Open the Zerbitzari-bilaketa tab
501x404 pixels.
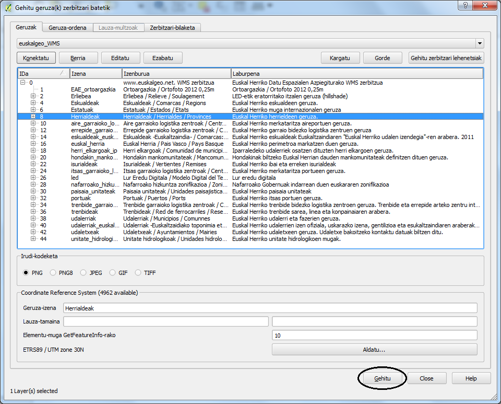tap(172, 27)
